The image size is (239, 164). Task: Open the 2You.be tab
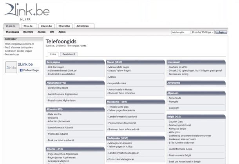tap(29, 26)
